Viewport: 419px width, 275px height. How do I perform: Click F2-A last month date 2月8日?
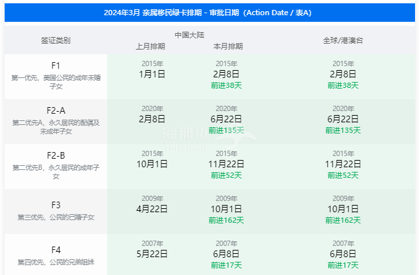point(152,119)
